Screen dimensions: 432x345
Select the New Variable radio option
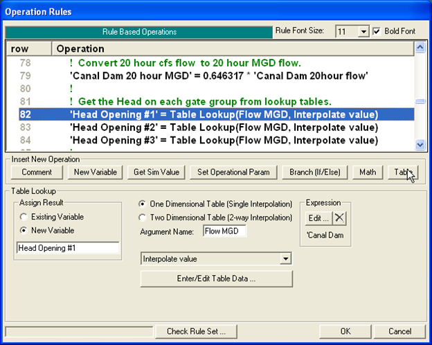pyautogui.click(x=24, y=230)
